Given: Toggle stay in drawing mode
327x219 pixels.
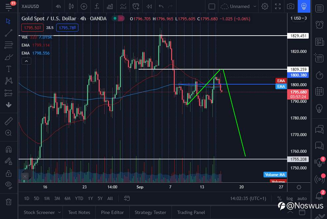Looking at the screenshot, I should click(9, 161).
